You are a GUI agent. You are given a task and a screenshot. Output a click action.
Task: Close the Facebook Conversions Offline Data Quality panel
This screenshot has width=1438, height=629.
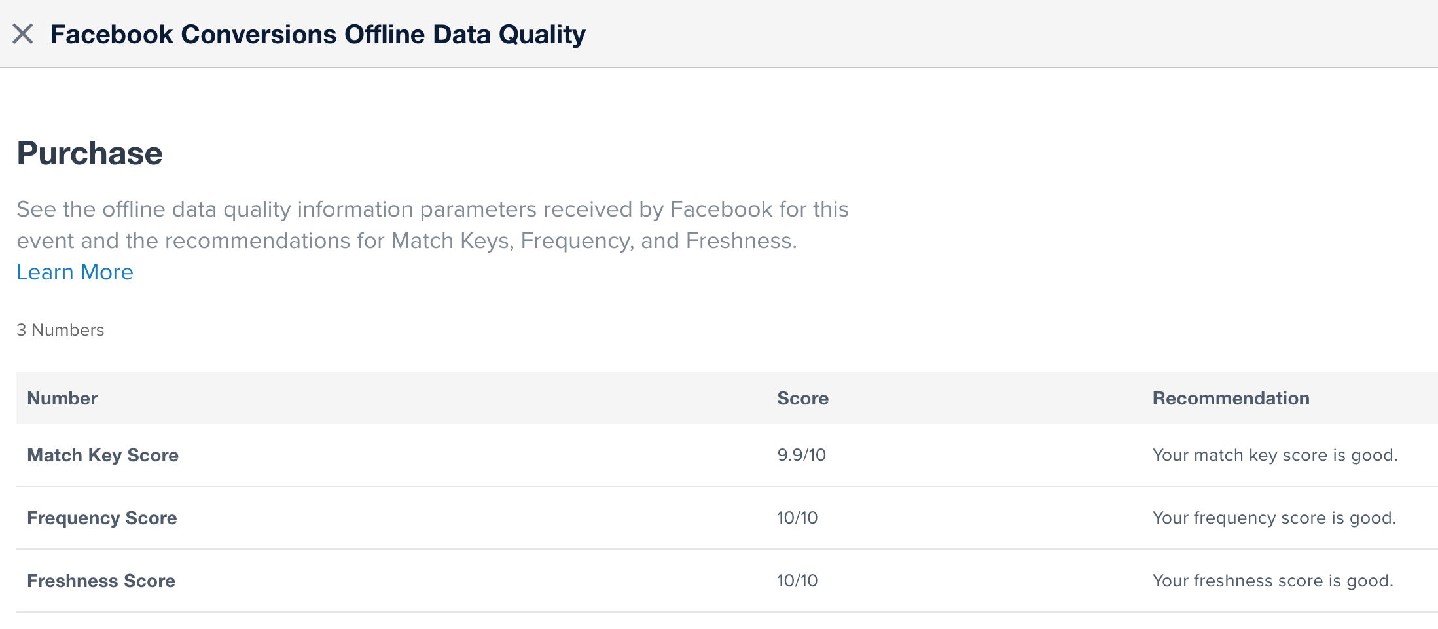23,33
